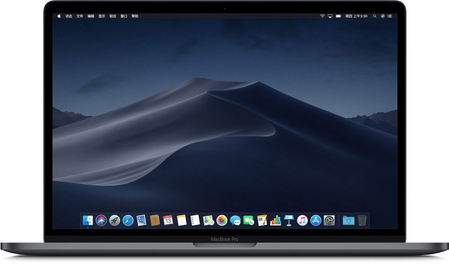Open the App Store icon
This screenshot has width=449, height=264.
click(316, 220)
